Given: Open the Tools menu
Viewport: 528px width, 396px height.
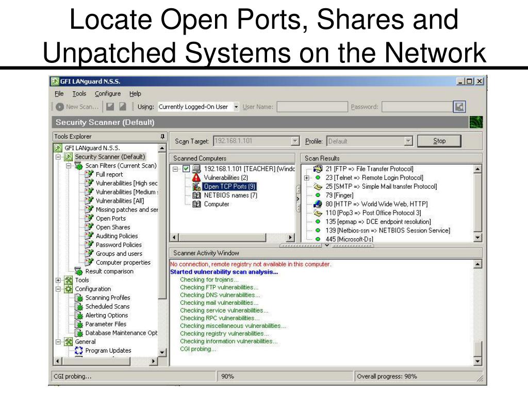Looking at the screenshot, I should tap(79, 94).
